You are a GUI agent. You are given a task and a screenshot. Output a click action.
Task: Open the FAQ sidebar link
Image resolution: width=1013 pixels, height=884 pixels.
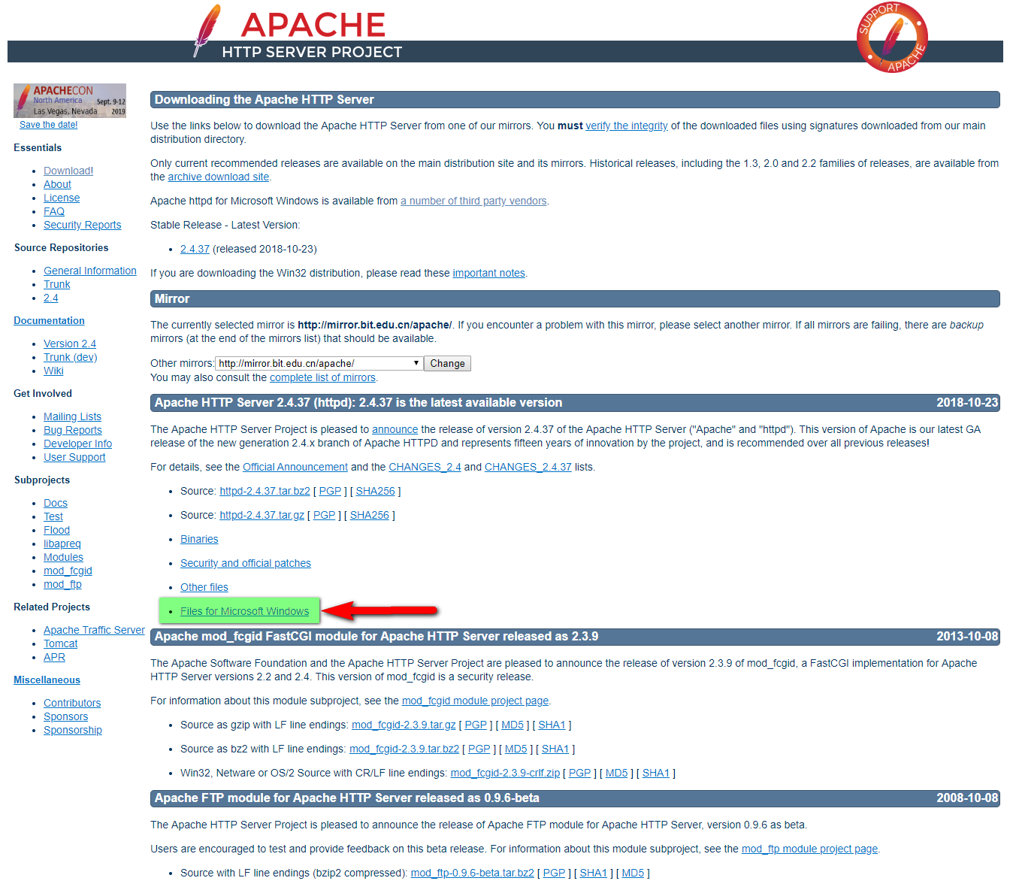pyautogui.click(x=54, y=211)
